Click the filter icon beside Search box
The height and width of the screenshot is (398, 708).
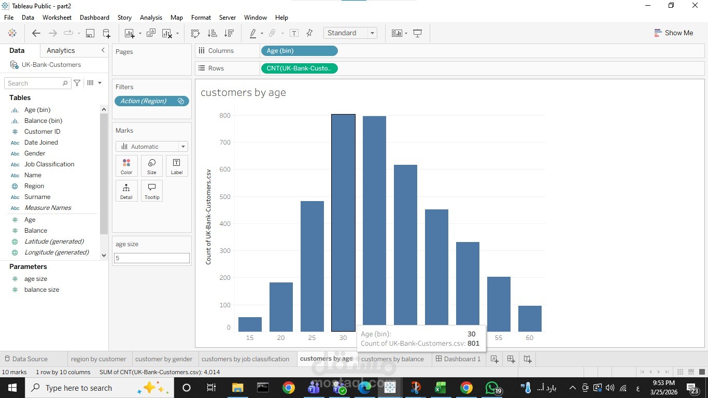point(77,83)
